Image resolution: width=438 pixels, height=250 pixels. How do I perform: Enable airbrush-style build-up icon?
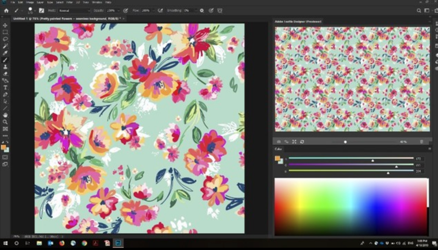161,11
